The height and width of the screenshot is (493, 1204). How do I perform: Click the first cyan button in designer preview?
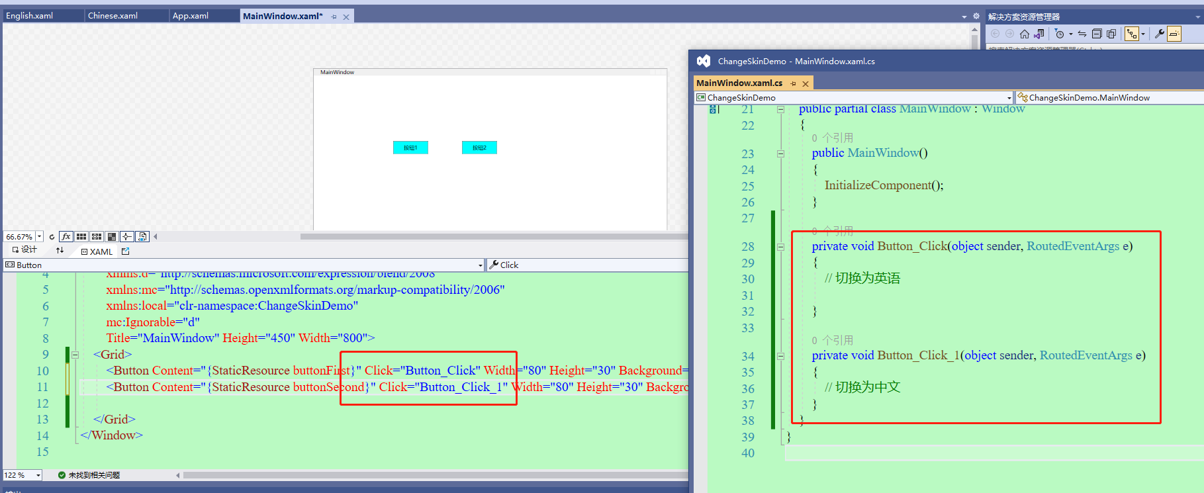[x=410, y=148]
